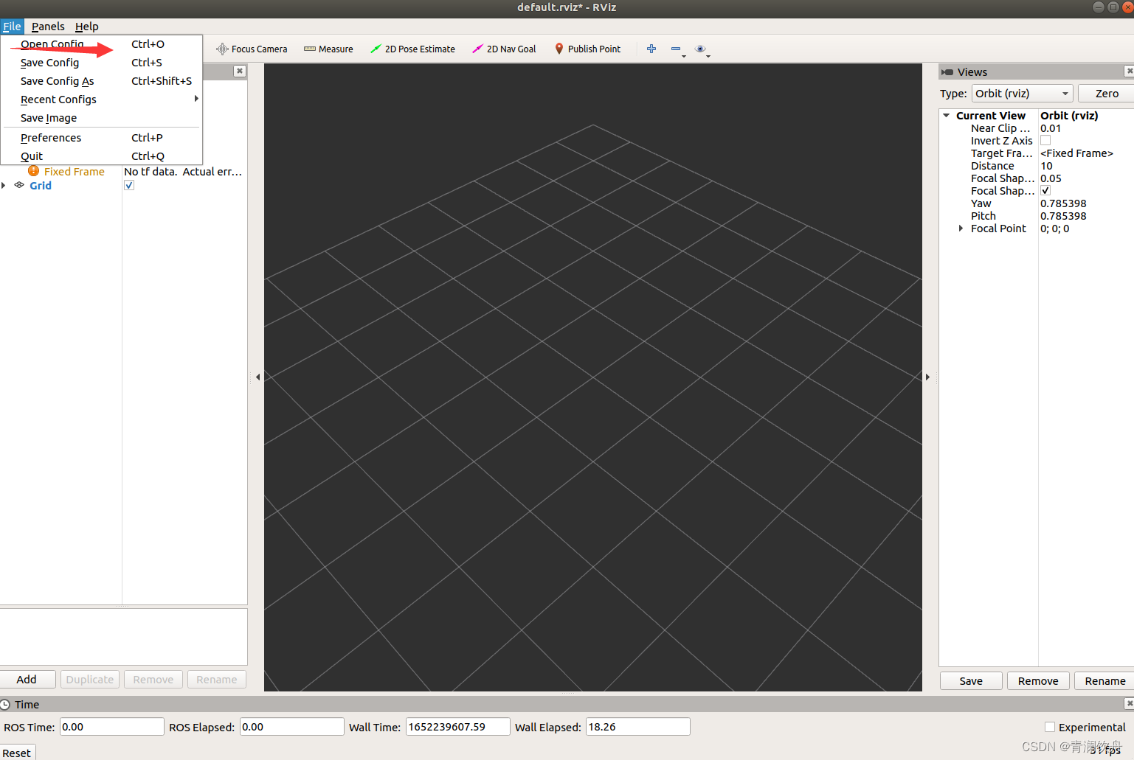The width and height of the screenshot is (1134, 760).
Task: Click the Pitch value 0.785398
Action: pos(1063,216)
